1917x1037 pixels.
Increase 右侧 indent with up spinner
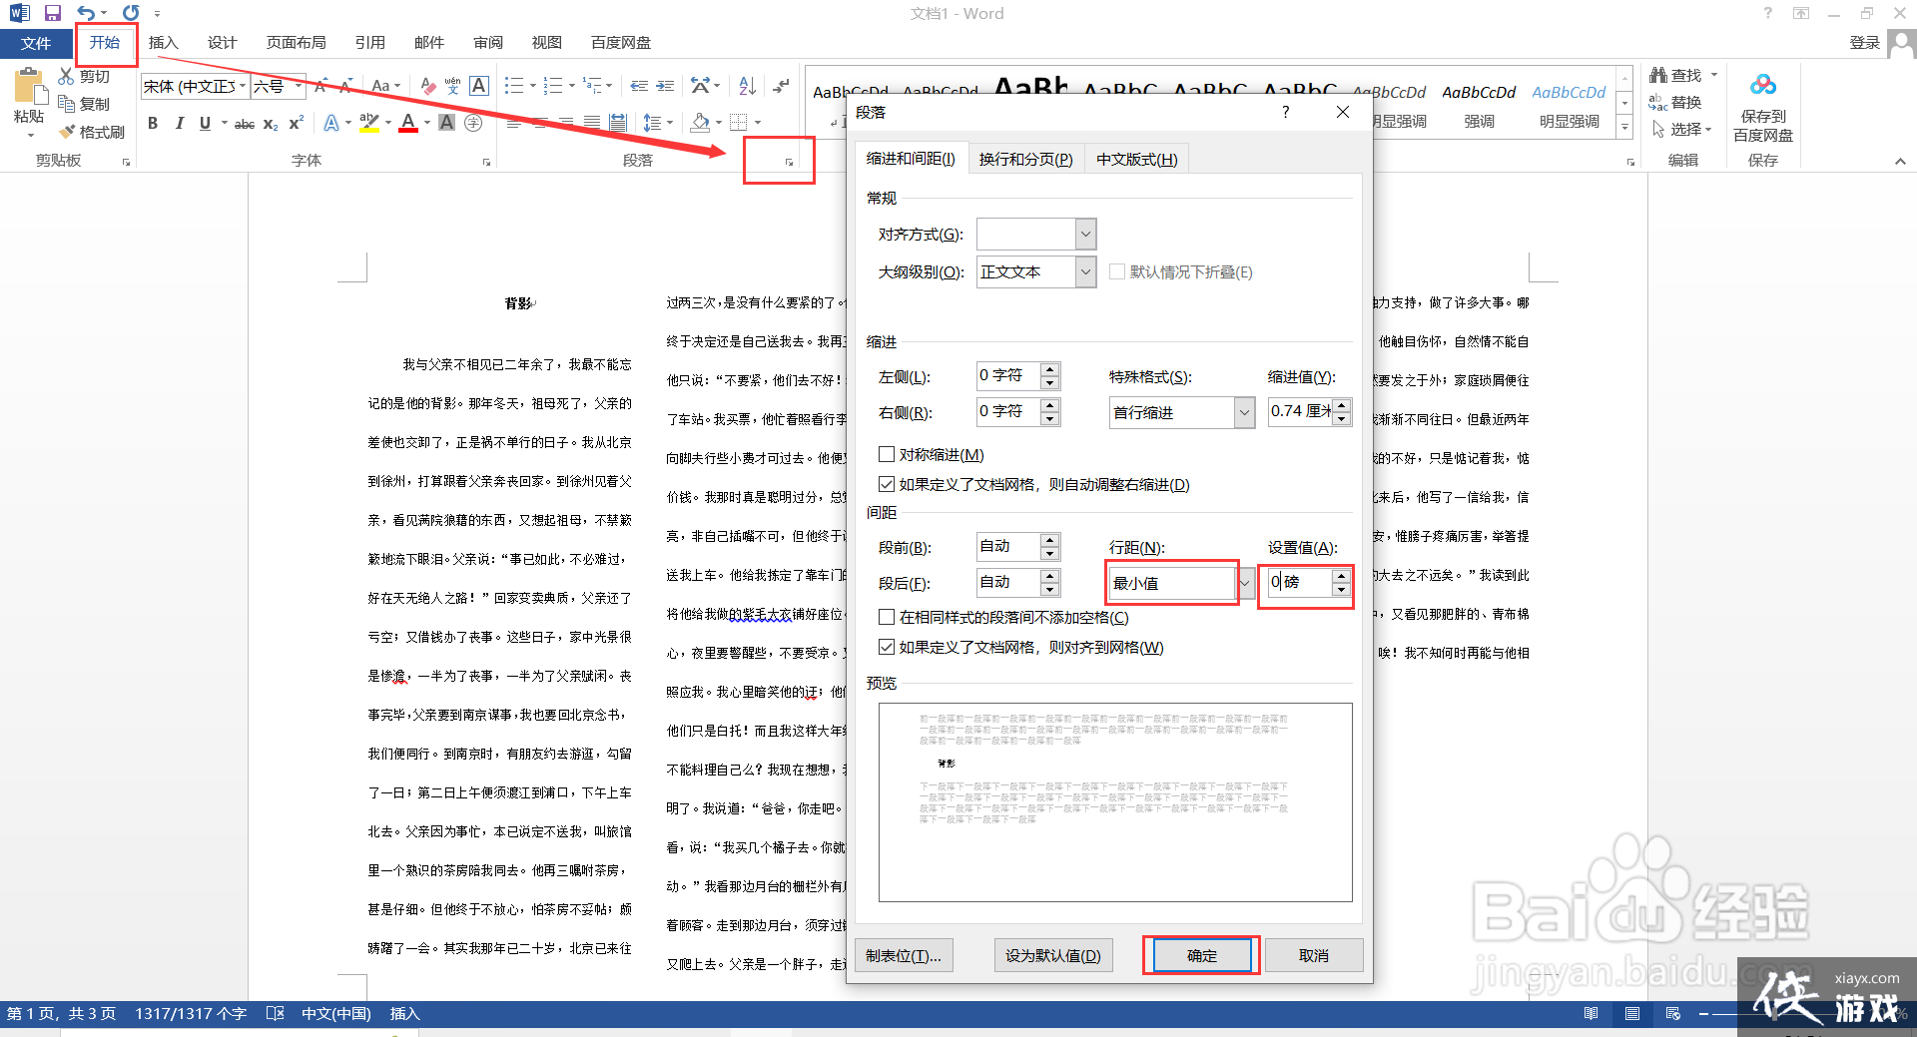pos(1049,404)
